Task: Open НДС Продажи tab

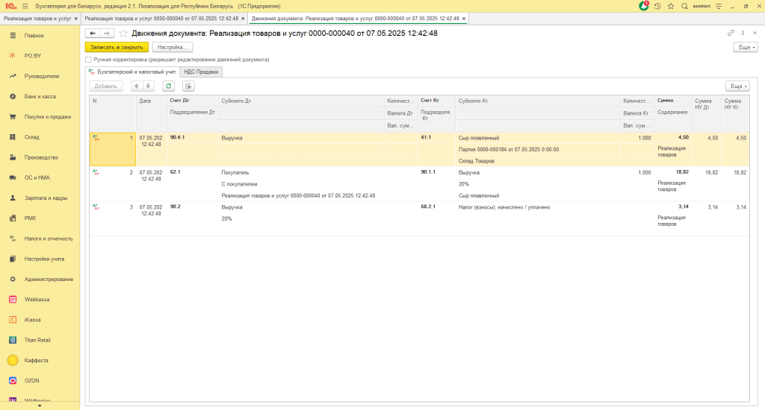Action: tap(201, 72)
